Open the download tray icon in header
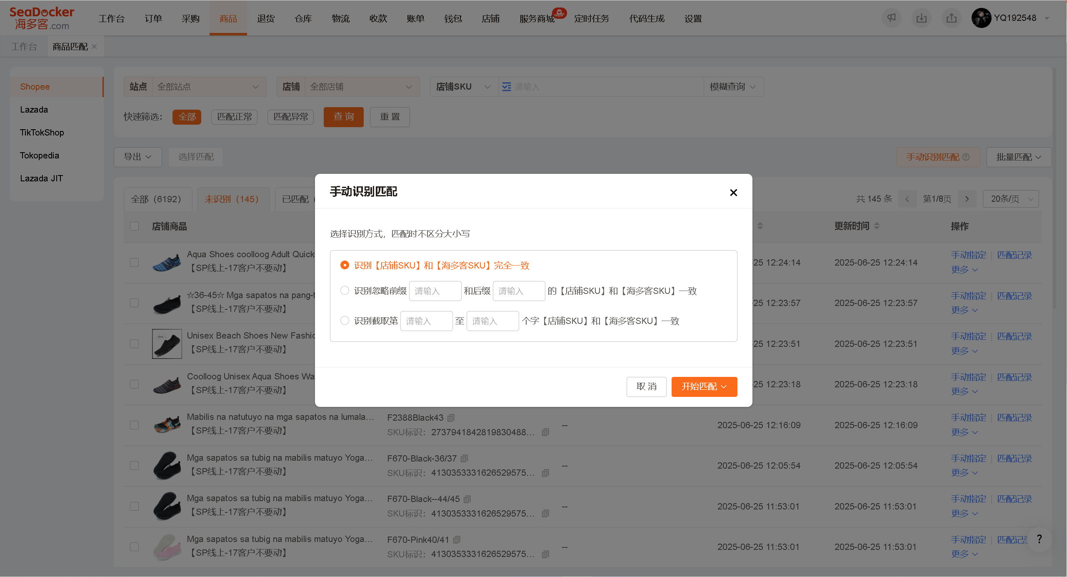The height and width of the screenshot is (577, 1067). tap(921, 18)
